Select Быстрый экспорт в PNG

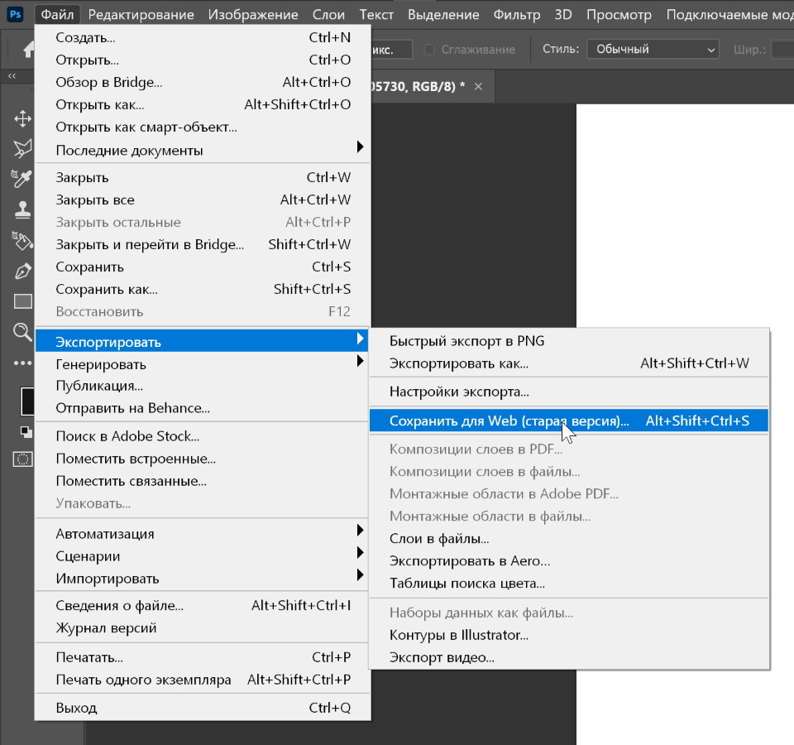pyautogui.click(x=569, y=340)
